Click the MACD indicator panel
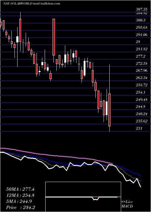 pyautogui.click(x=83, y=197)
